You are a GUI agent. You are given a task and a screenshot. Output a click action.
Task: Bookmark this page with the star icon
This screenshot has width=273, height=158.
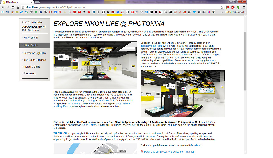[x=222, y=7]
